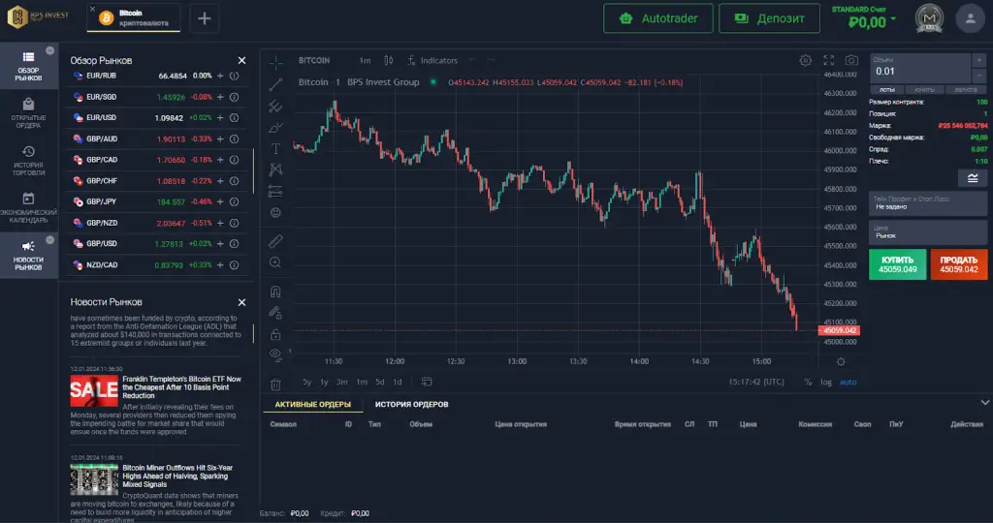Click the КУПИТЬ buy button
Image resolution: width=993 pixels, height=523 pixels.
pos(897,264)
